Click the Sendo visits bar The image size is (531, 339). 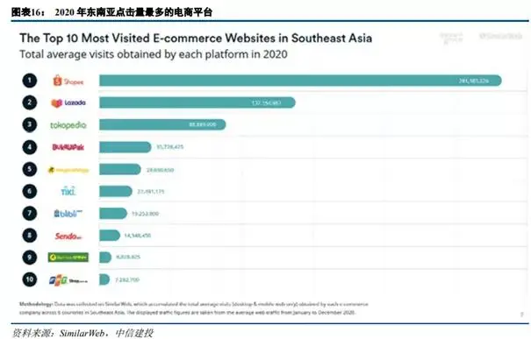point(110,236)
